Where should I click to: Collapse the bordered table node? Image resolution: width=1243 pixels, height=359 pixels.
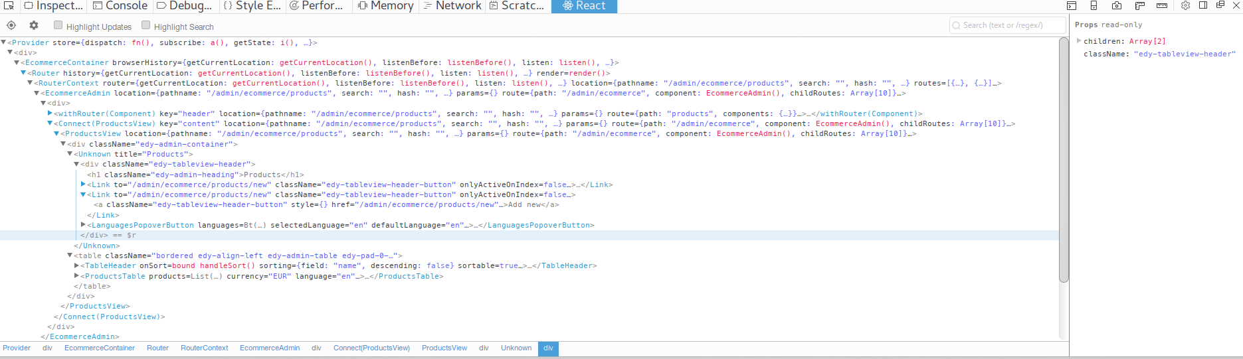(70, 255)
